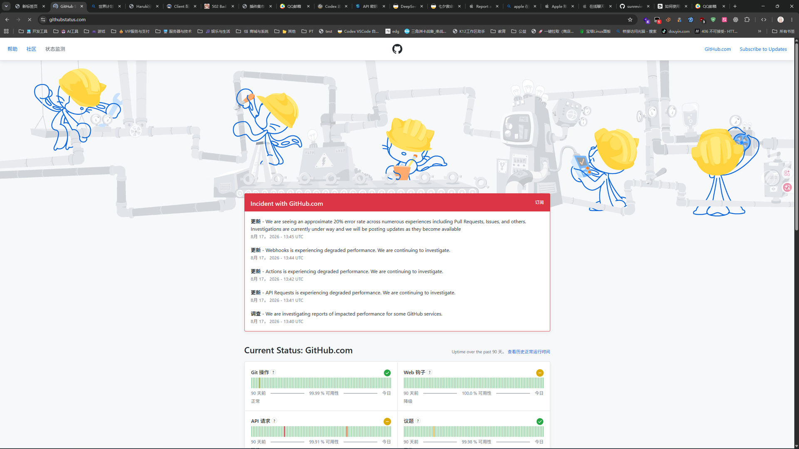Open the K12工作区助手 bookmark

[x=469, y=31]
